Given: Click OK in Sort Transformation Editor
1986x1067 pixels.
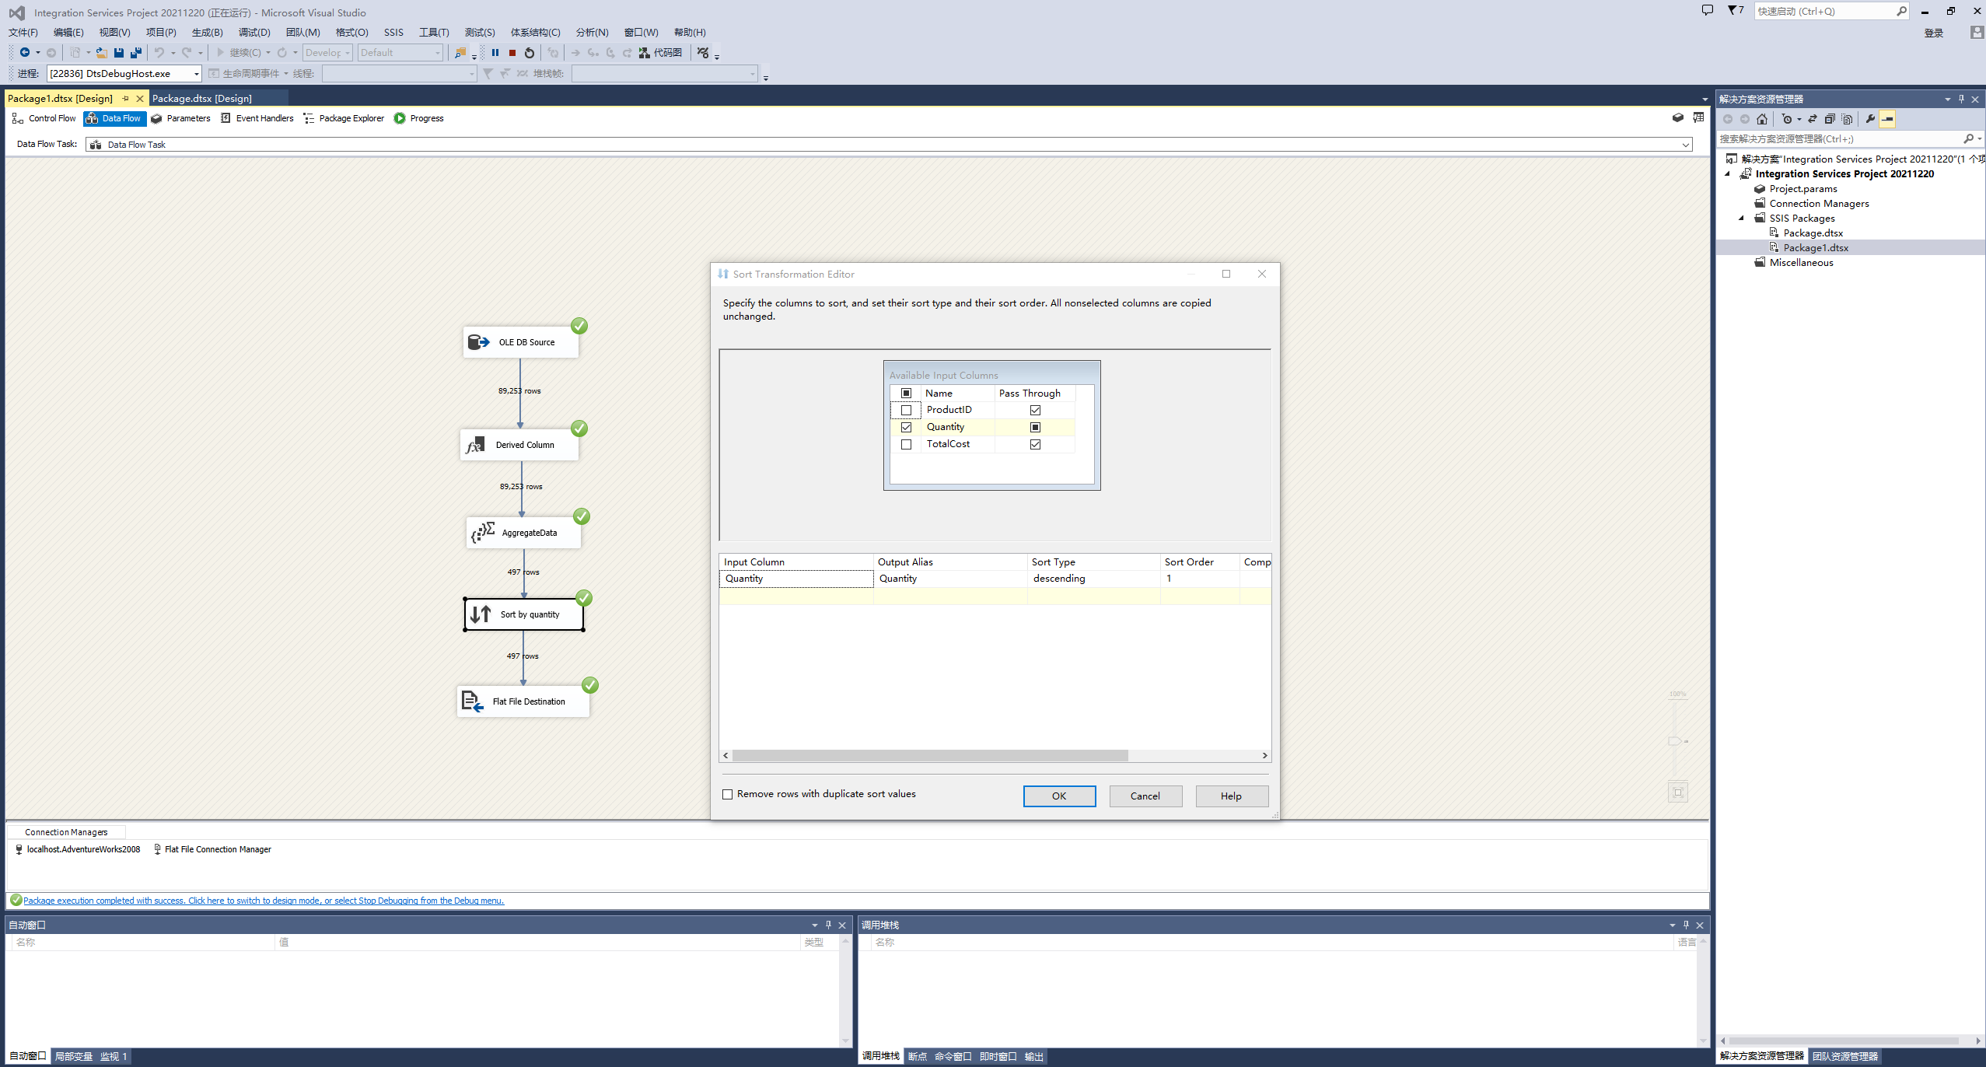Looking at the screenshot, I should (x=1059, y=796).
